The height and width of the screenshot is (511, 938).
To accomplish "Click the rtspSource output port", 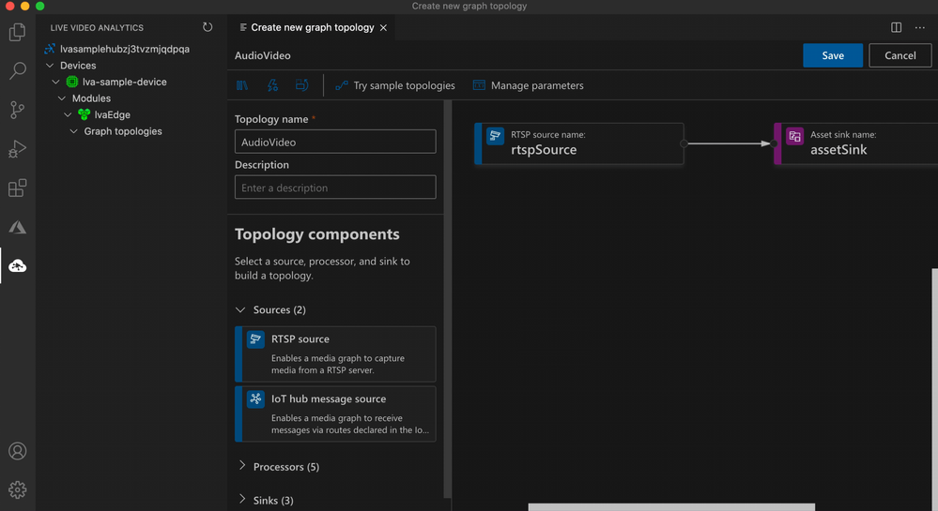I will pyautogui.click(x=684, y=143).
